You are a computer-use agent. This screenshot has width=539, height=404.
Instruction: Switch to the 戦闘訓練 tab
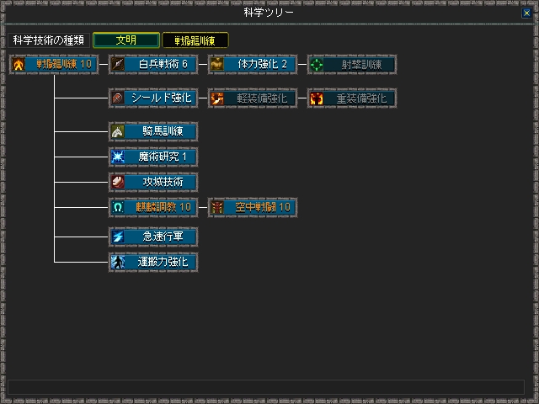point(195,40)
